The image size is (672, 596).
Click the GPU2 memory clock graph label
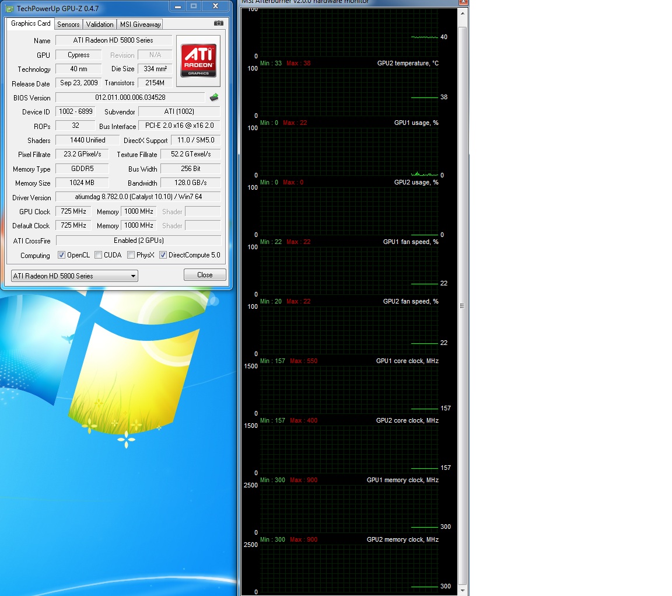point(402,540)
